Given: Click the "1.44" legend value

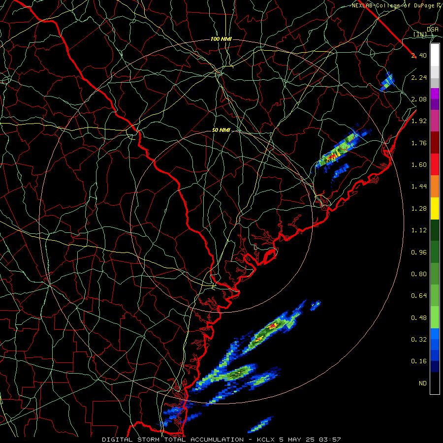Looking at the screenshot, I should (419, 187).
